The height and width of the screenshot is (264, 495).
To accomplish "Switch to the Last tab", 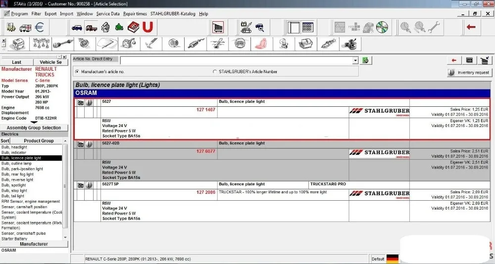I will click(x=17, y=62).
